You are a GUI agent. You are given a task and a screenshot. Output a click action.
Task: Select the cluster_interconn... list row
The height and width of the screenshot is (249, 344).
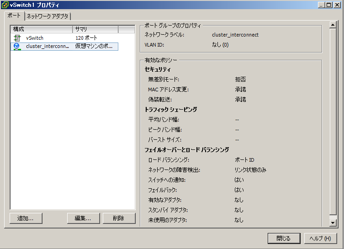[64, 47]
